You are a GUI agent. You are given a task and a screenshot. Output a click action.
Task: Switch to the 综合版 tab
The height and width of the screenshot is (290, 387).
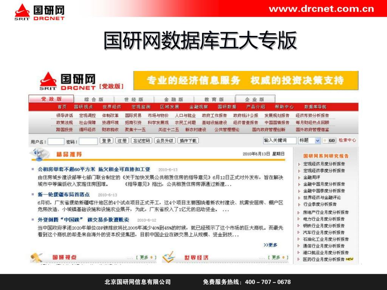click(x=94, y=99)
